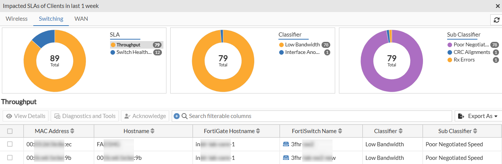Screen dimensions: 502x164
Task: Click the Acknowledge button
Action: 145,116
